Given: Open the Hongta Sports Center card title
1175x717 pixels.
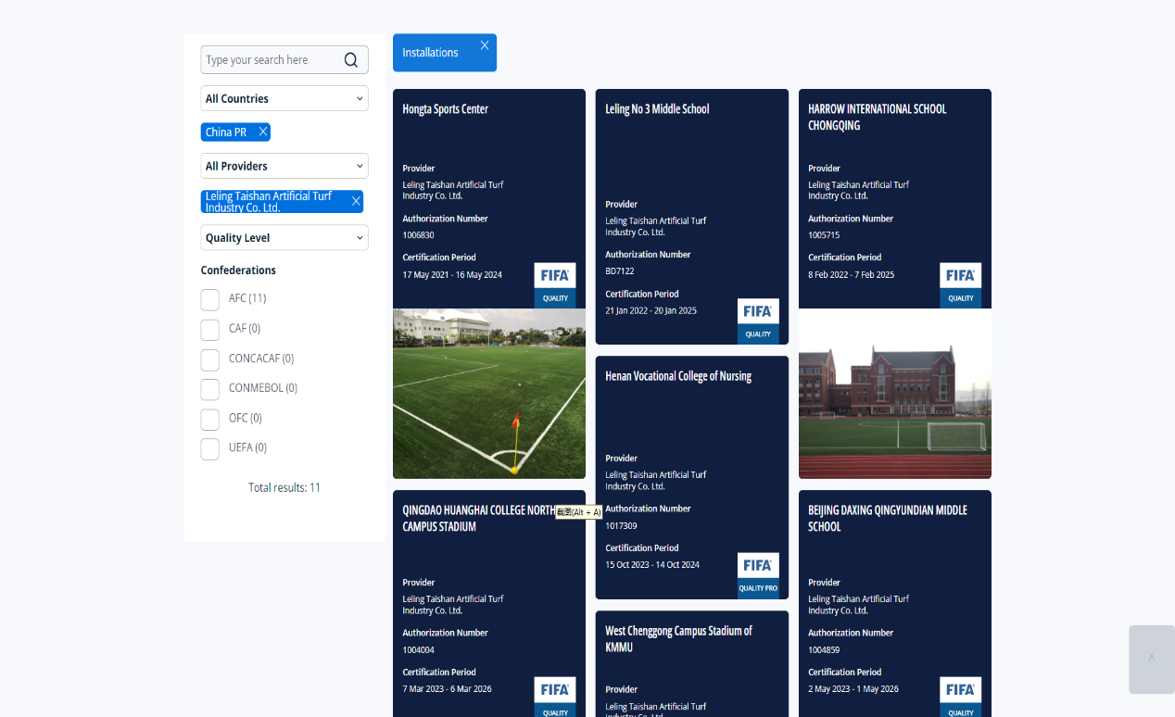Looking at the screenshot, I should tap(446, 109).
